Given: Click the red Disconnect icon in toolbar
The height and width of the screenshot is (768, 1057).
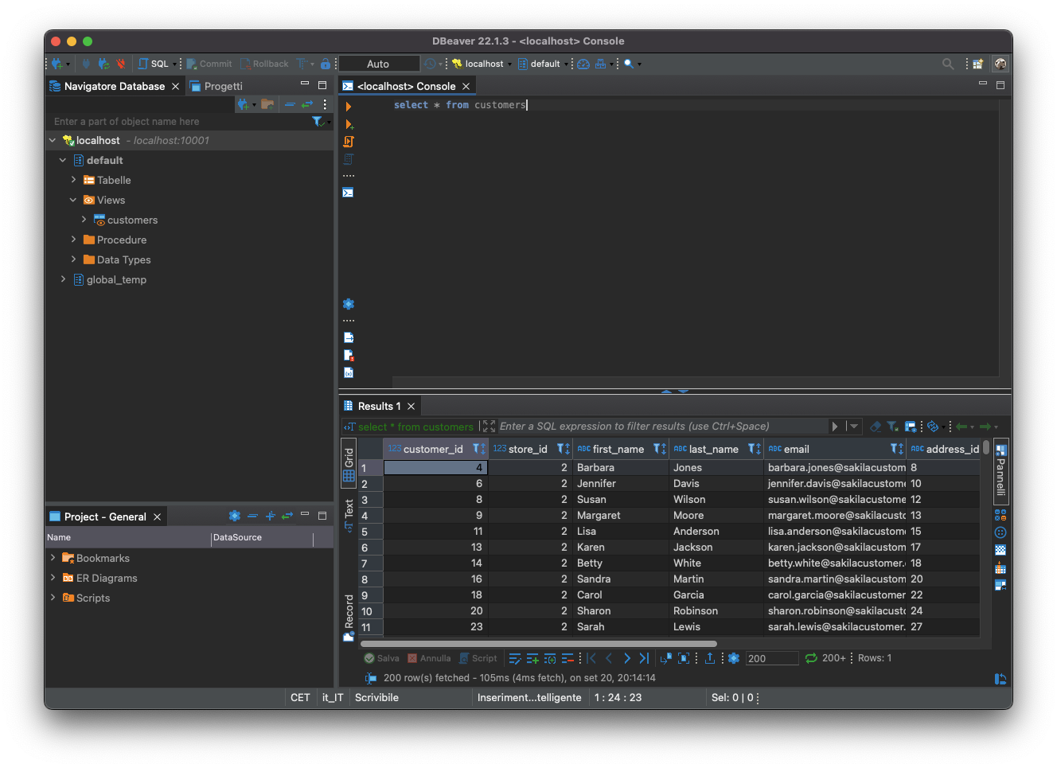Looking at the screenshot, I should tap(121, 64).
